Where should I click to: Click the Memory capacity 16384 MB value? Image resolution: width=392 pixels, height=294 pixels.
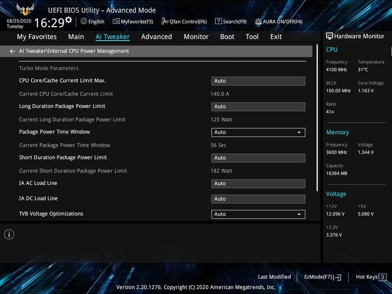tap(336, 173)
